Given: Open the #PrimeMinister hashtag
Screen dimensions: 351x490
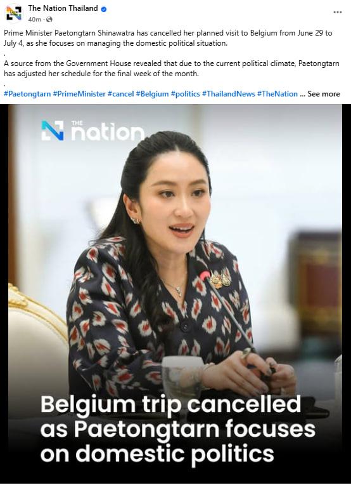Looking at the screenshot, I should [79, 94].
